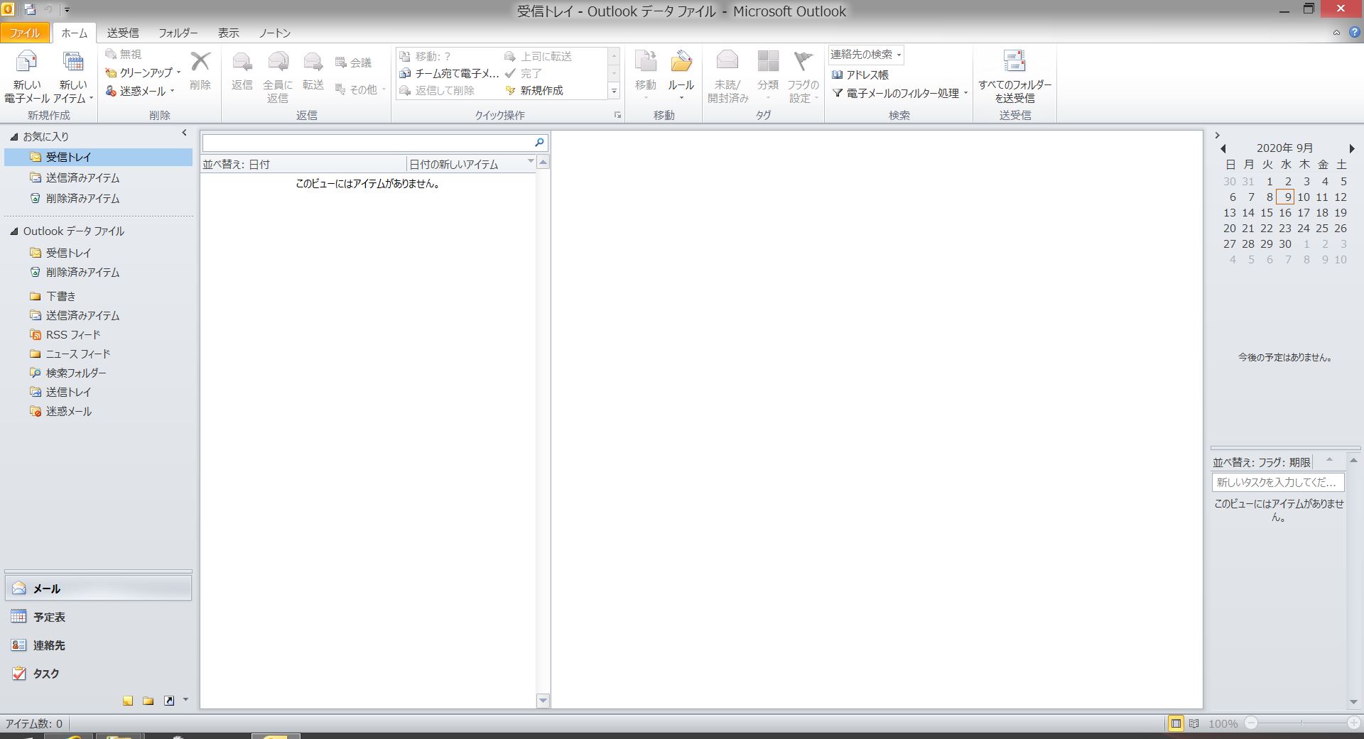Switch to the フォルダー tab

pos(178,33)
